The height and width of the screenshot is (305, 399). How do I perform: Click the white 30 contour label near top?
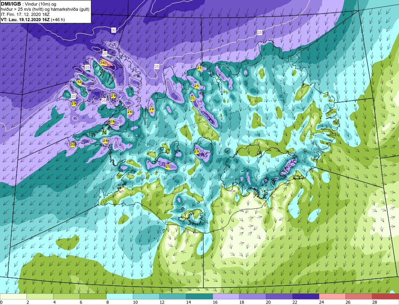tap(113, 30)
